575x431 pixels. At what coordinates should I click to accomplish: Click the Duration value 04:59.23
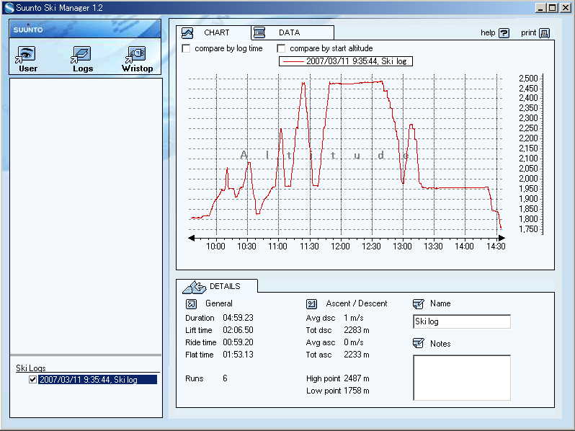tap(238, 318)
